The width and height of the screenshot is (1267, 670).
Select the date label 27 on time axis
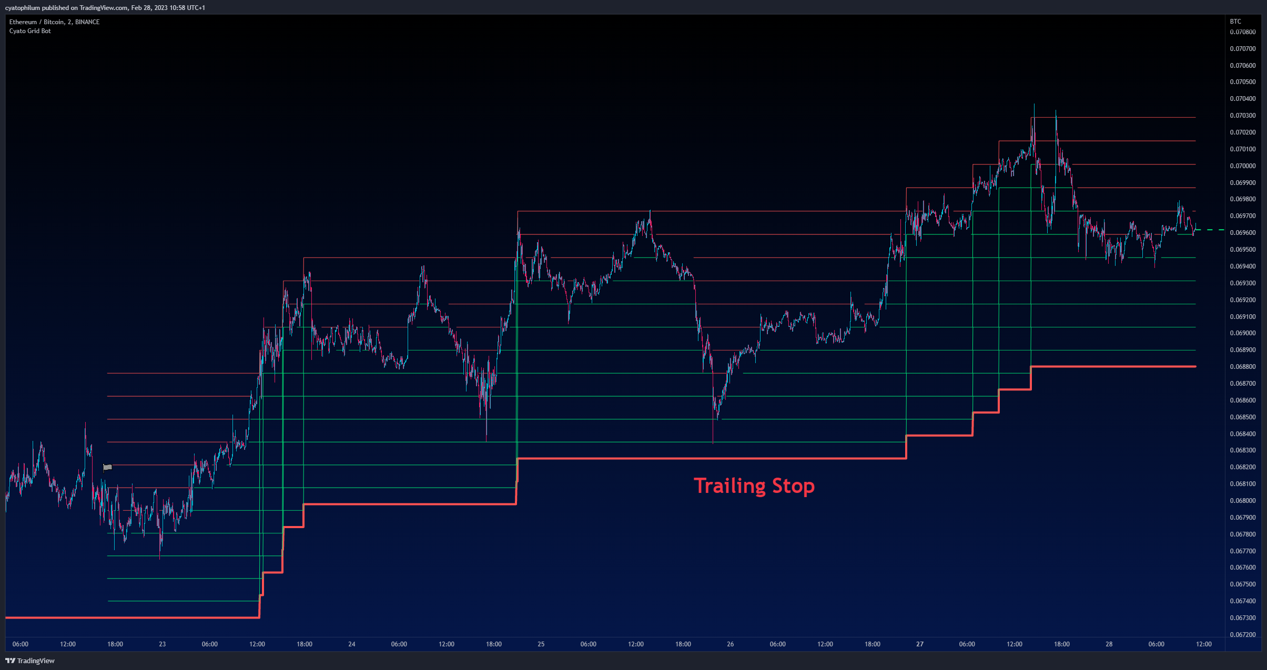tap(920, 644)
